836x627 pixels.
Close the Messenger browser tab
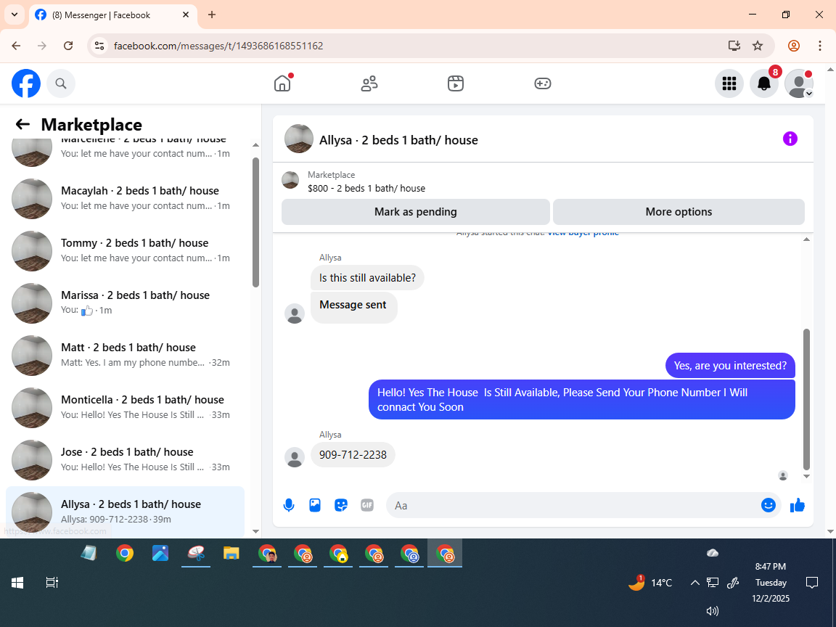[186, 15]
